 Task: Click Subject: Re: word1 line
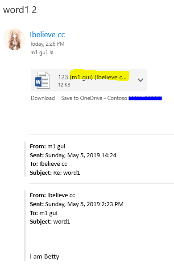click(x=55, y=173)
